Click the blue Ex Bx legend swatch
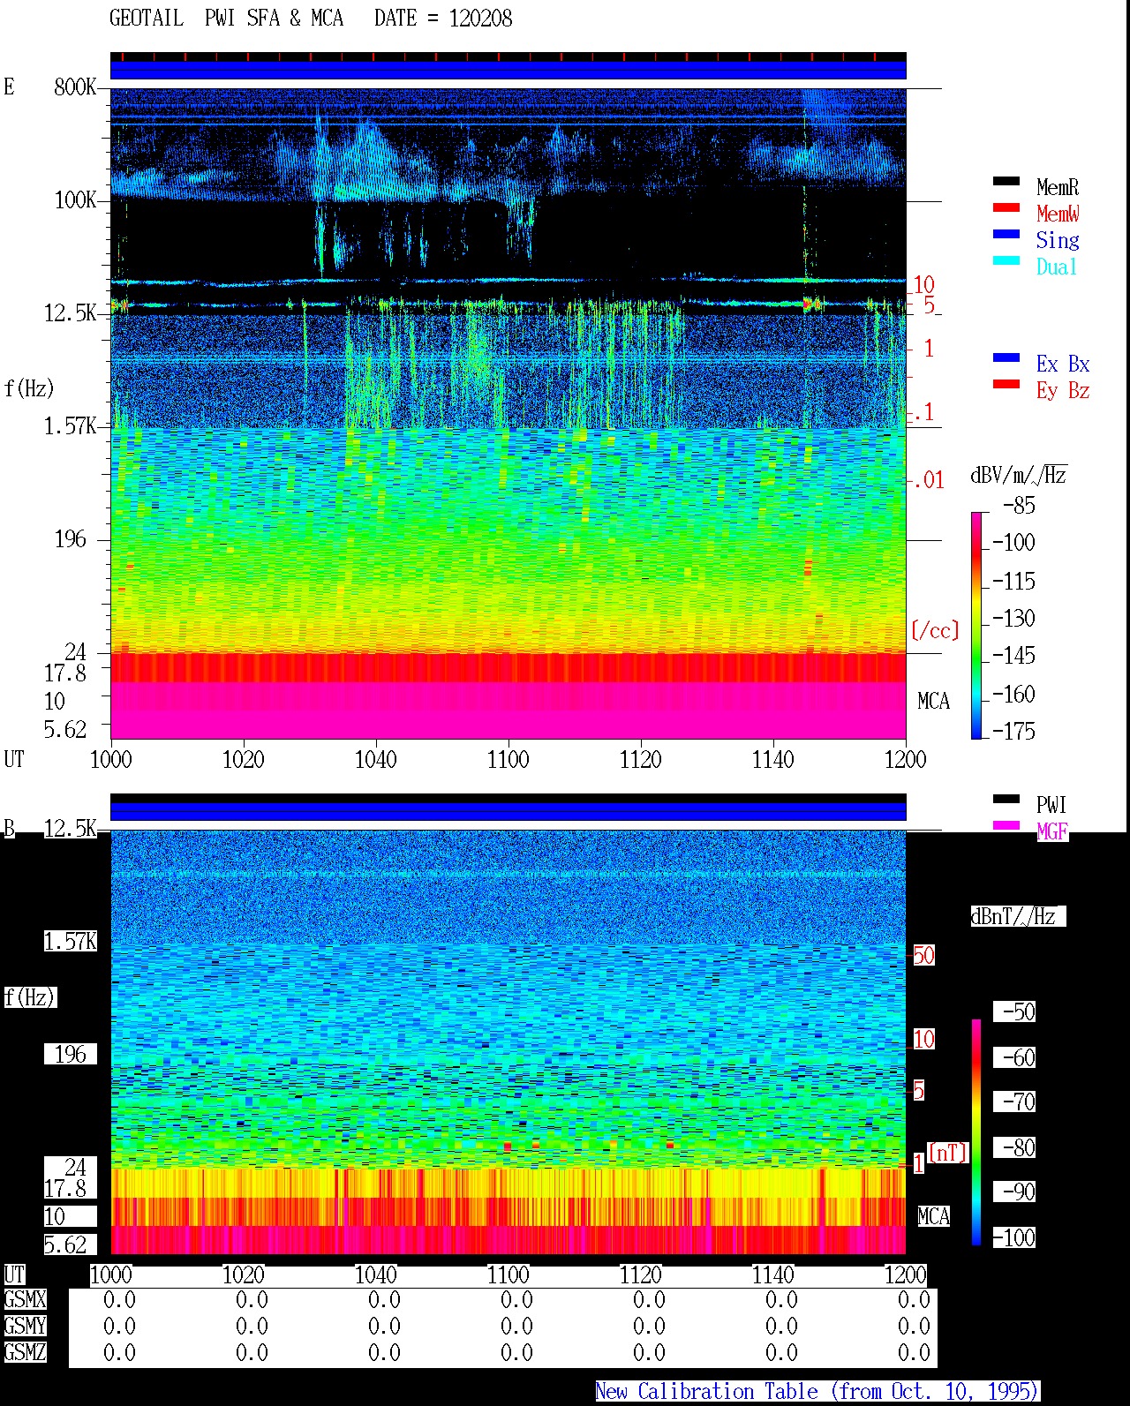This screenshot has width=1130, height=1406. pyautogui.click(x=1006, y=358)
